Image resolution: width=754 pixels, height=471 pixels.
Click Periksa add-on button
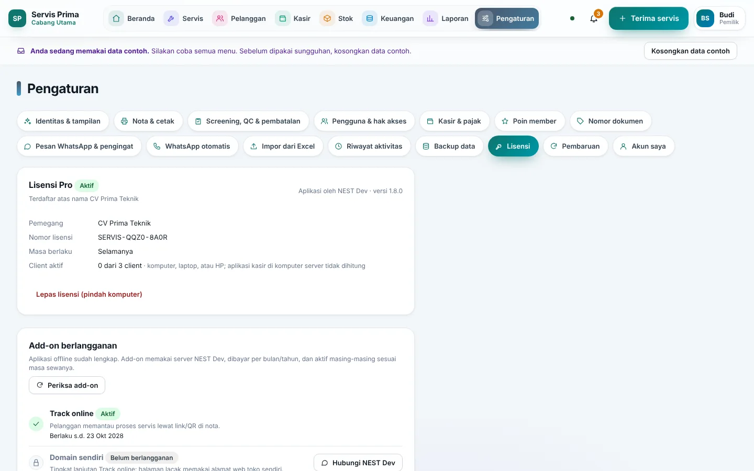67,385
